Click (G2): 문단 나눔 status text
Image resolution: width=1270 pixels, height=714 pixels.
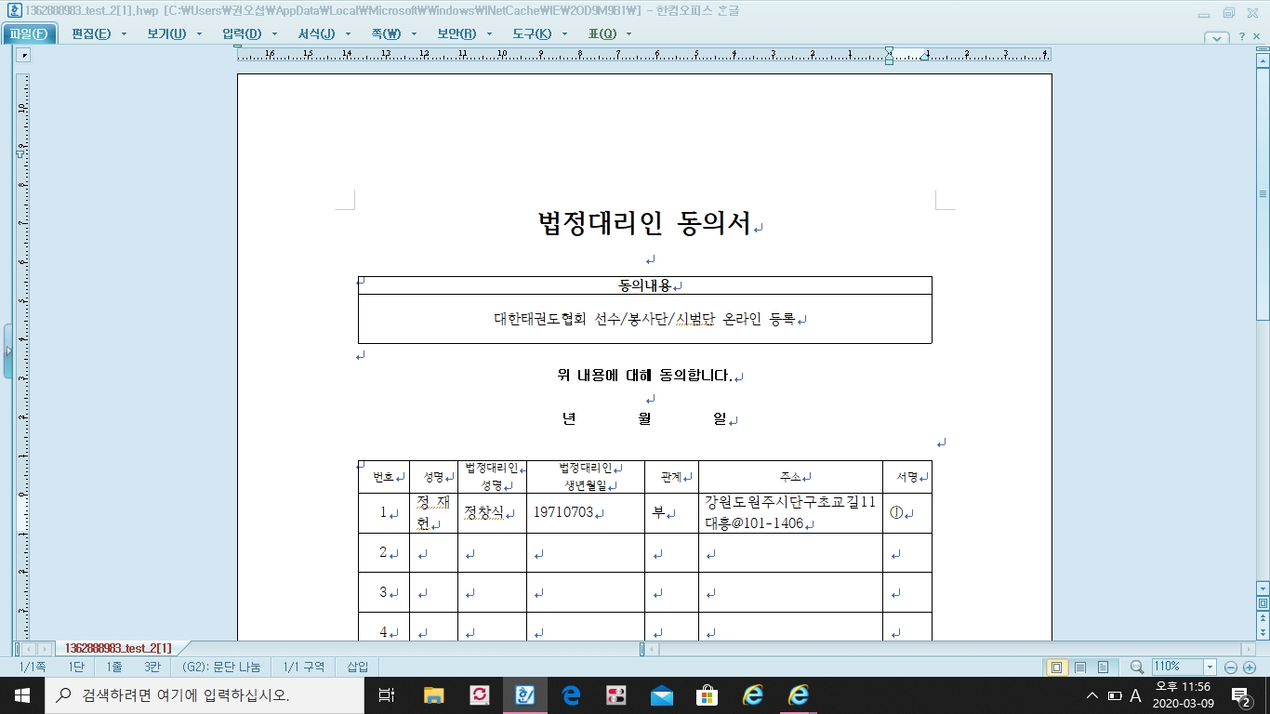coord(220,667)
